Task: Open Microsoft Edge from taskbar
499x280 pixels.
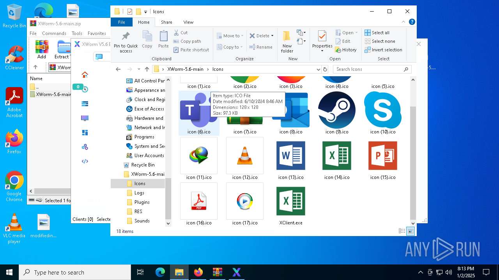Action: (160, 272)
